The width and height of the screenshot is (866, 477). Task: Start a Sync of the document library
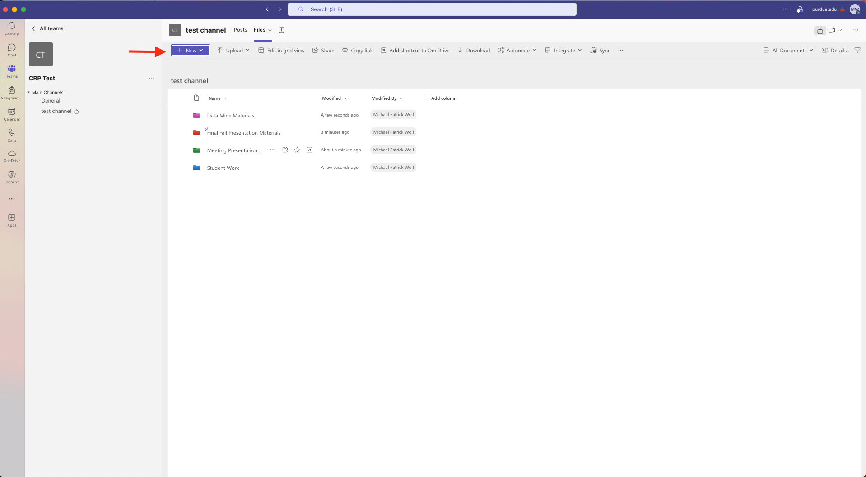600,50
